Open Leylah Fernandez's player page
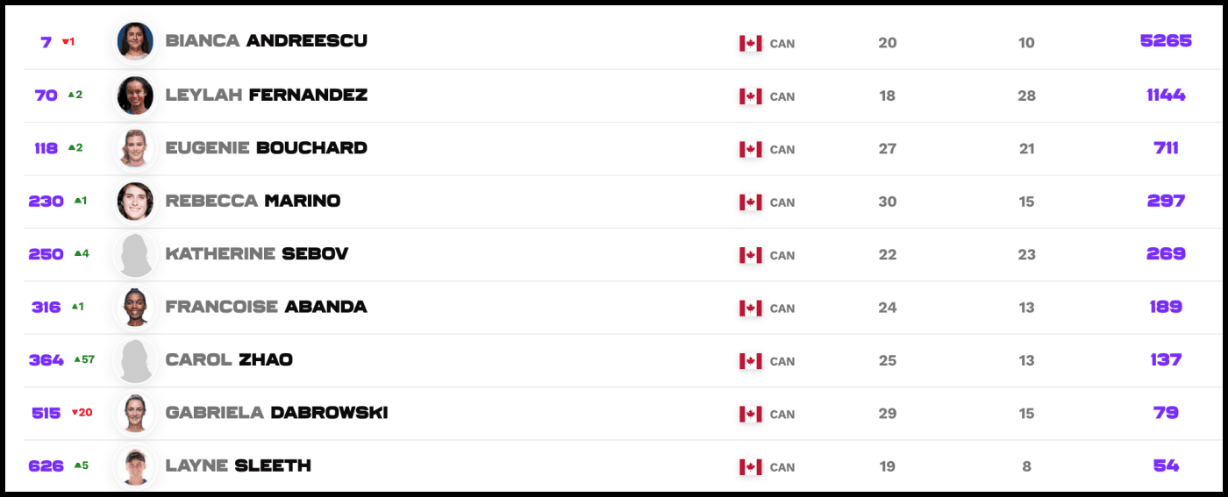 [266, 95]
